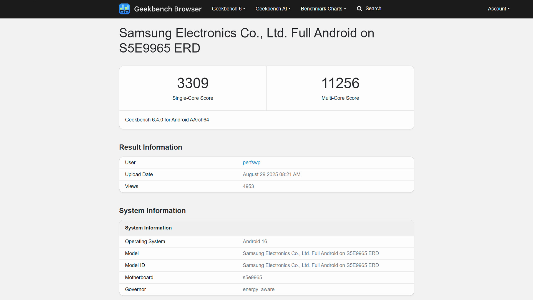Screen dimensions: 533x300
Task: Click the s5e9965 motherboard value
Action: [252, 277]
